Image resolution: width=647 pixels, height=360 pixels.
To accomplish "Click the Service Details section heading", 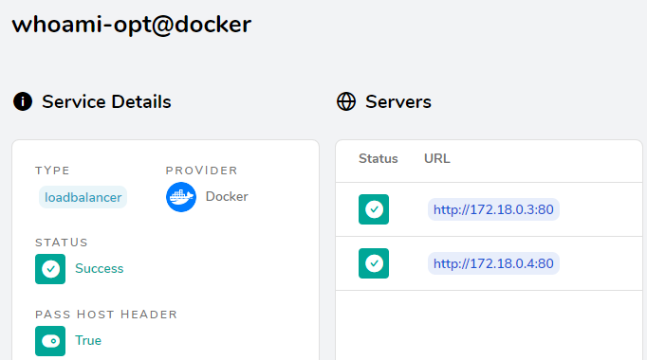I will coord(106,101).
